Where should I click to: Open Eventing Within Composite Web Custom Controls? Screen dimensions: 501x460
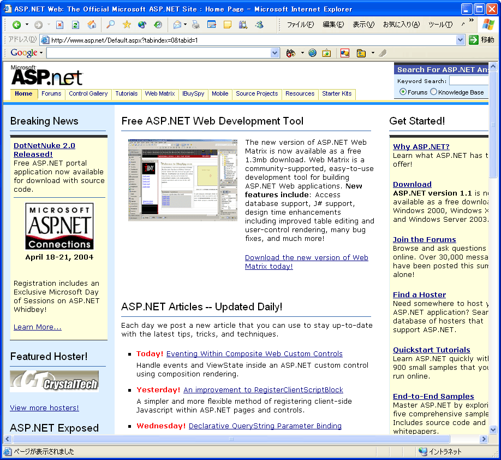[254, 353]
